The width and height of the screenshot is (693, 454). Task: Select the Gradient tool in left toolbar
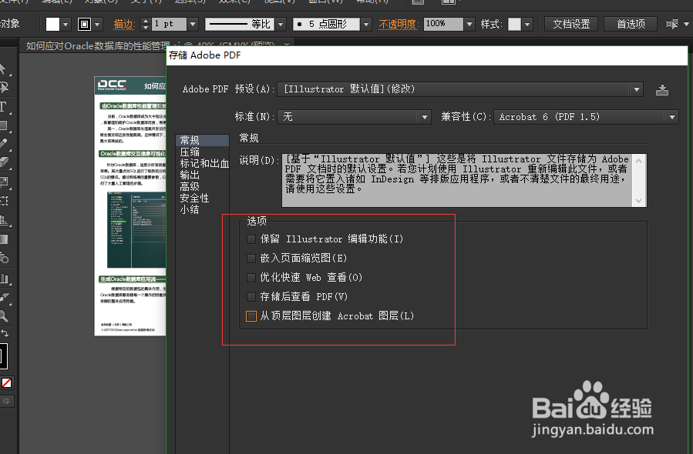click(x=4, y=239)
